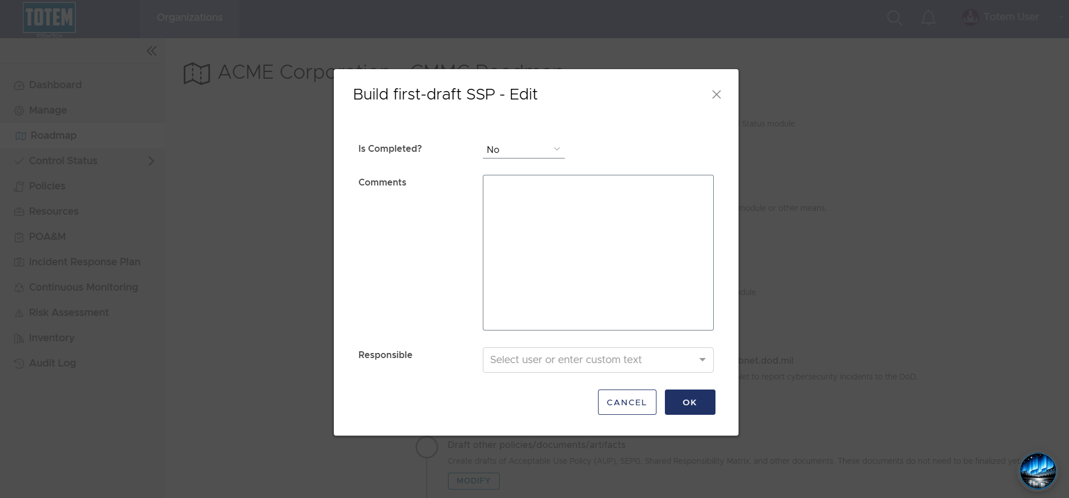Click the OK button
Screen dimensions: 1069x498
pos(690,402)
